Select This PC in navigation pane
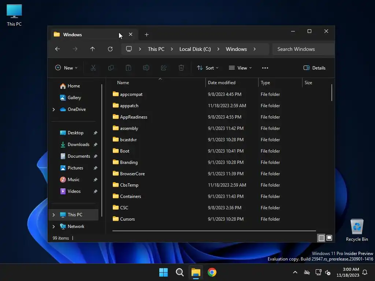Screen dimensions: 375x281 [x=74, y=215]
